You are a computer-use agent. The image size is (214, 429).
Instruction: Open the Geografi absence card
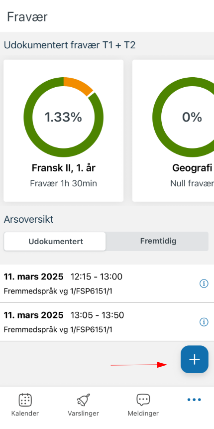(173, 131)
